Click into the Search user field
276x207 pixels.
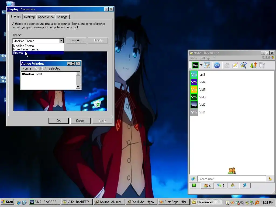click(x=232, y=179)
